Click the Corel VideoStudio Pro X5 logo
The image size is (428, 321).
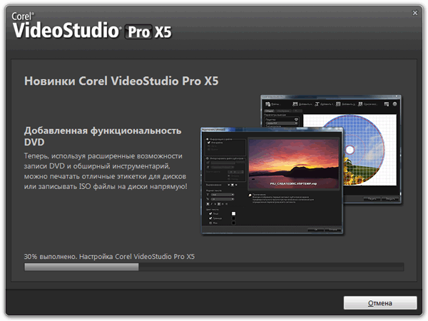pyautogui.click(x=92, y=26)
